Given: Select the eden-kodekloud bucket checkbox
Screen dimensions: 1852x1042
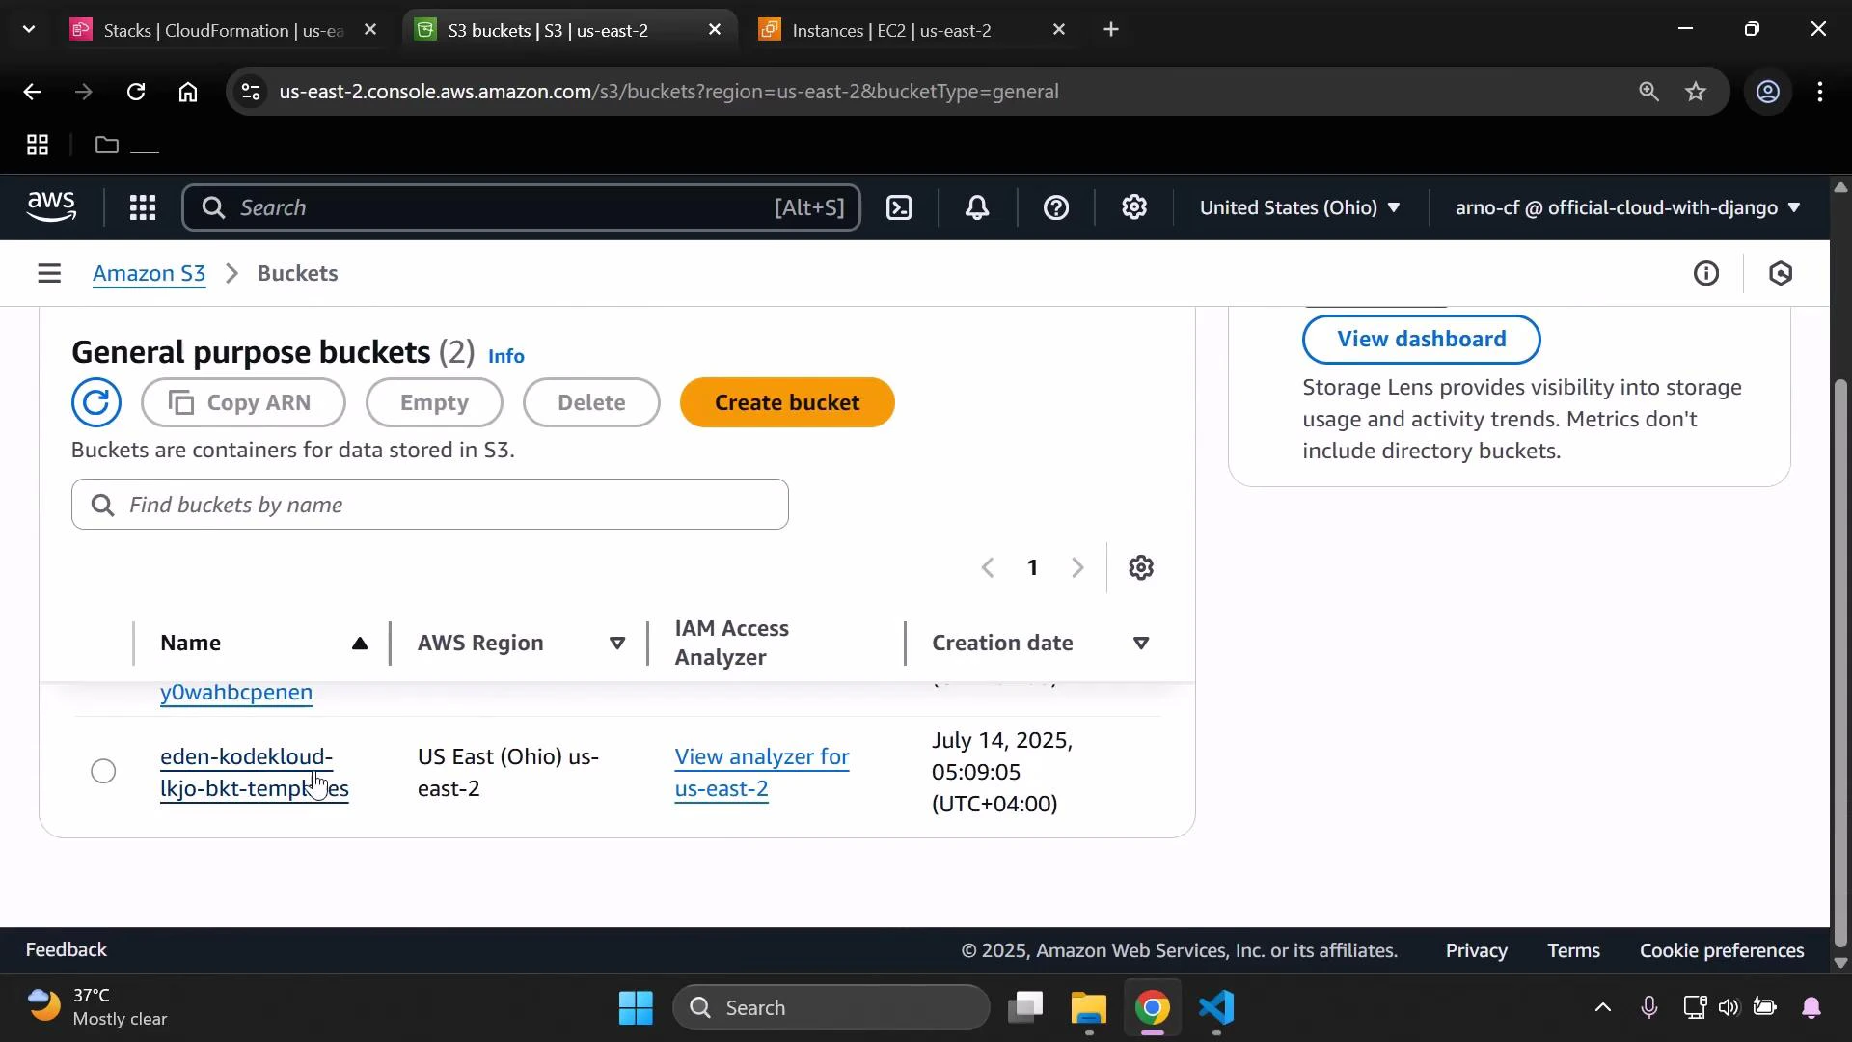Looking at the screenshot, I should tap(102, 771).
